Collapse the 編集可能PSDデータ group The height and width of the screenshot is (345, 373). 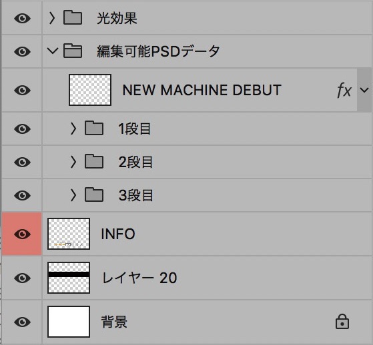[x=53, y=51]
